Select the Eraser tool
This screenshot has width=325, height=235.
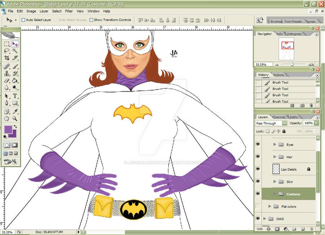tap(6, 80)
